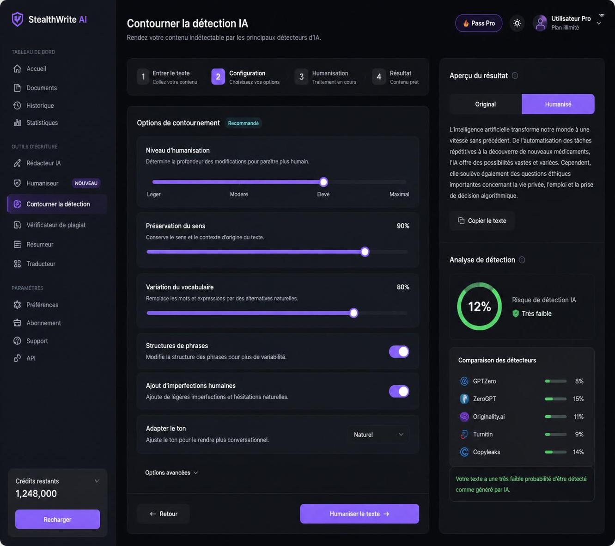This screenshot has height=546, width=615.
Task: Click the GPTZero detector icon
Action: click(x=464, y=381)
